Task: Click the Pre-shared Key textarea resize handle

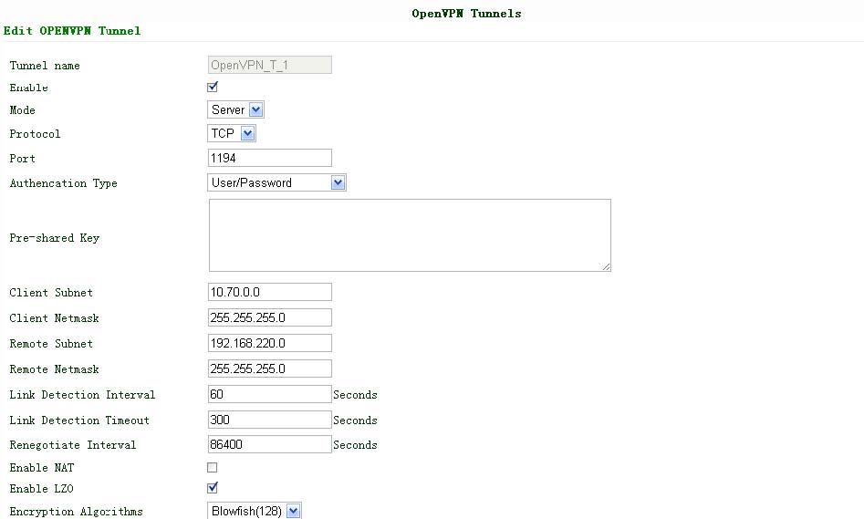Action: pyautogui.click(x=606, y=266)
